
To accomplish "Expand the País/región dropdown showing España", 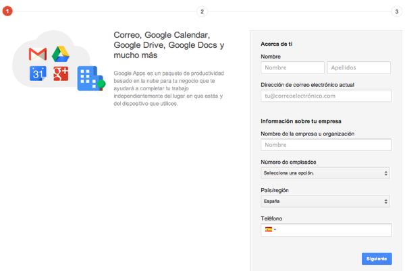I will pos(326,202).
